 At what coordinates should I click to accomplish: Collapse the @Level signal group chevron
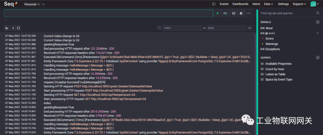click(x=318, y=33)
